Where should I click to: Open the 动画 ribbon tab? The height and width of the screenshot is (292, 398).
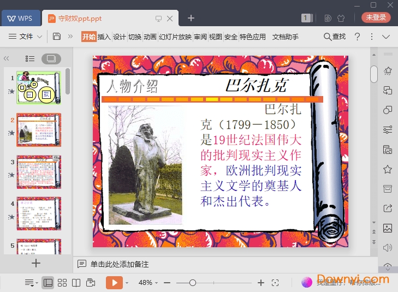(150, 37)
